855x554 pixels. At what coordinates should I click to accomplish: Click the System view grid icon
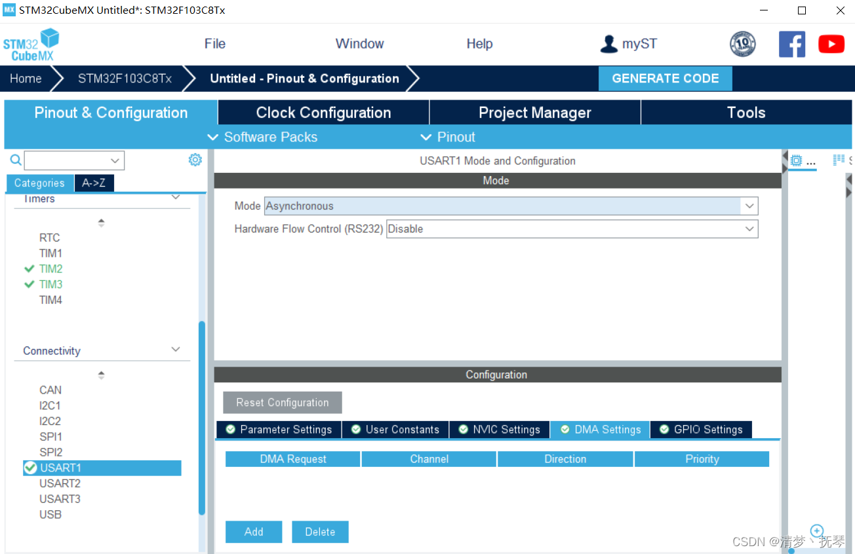[x=839, y=160]
